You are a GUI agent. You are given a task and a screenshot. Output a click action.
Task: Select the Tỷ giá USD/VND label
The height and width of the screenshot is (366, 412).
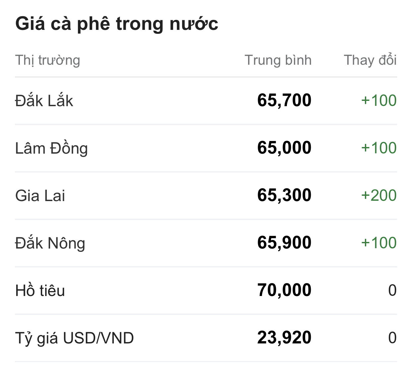point(75,338)
